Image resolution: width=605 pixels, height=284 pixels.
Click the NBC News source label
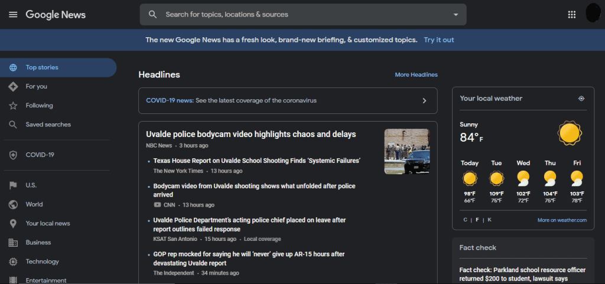[159, 146]
